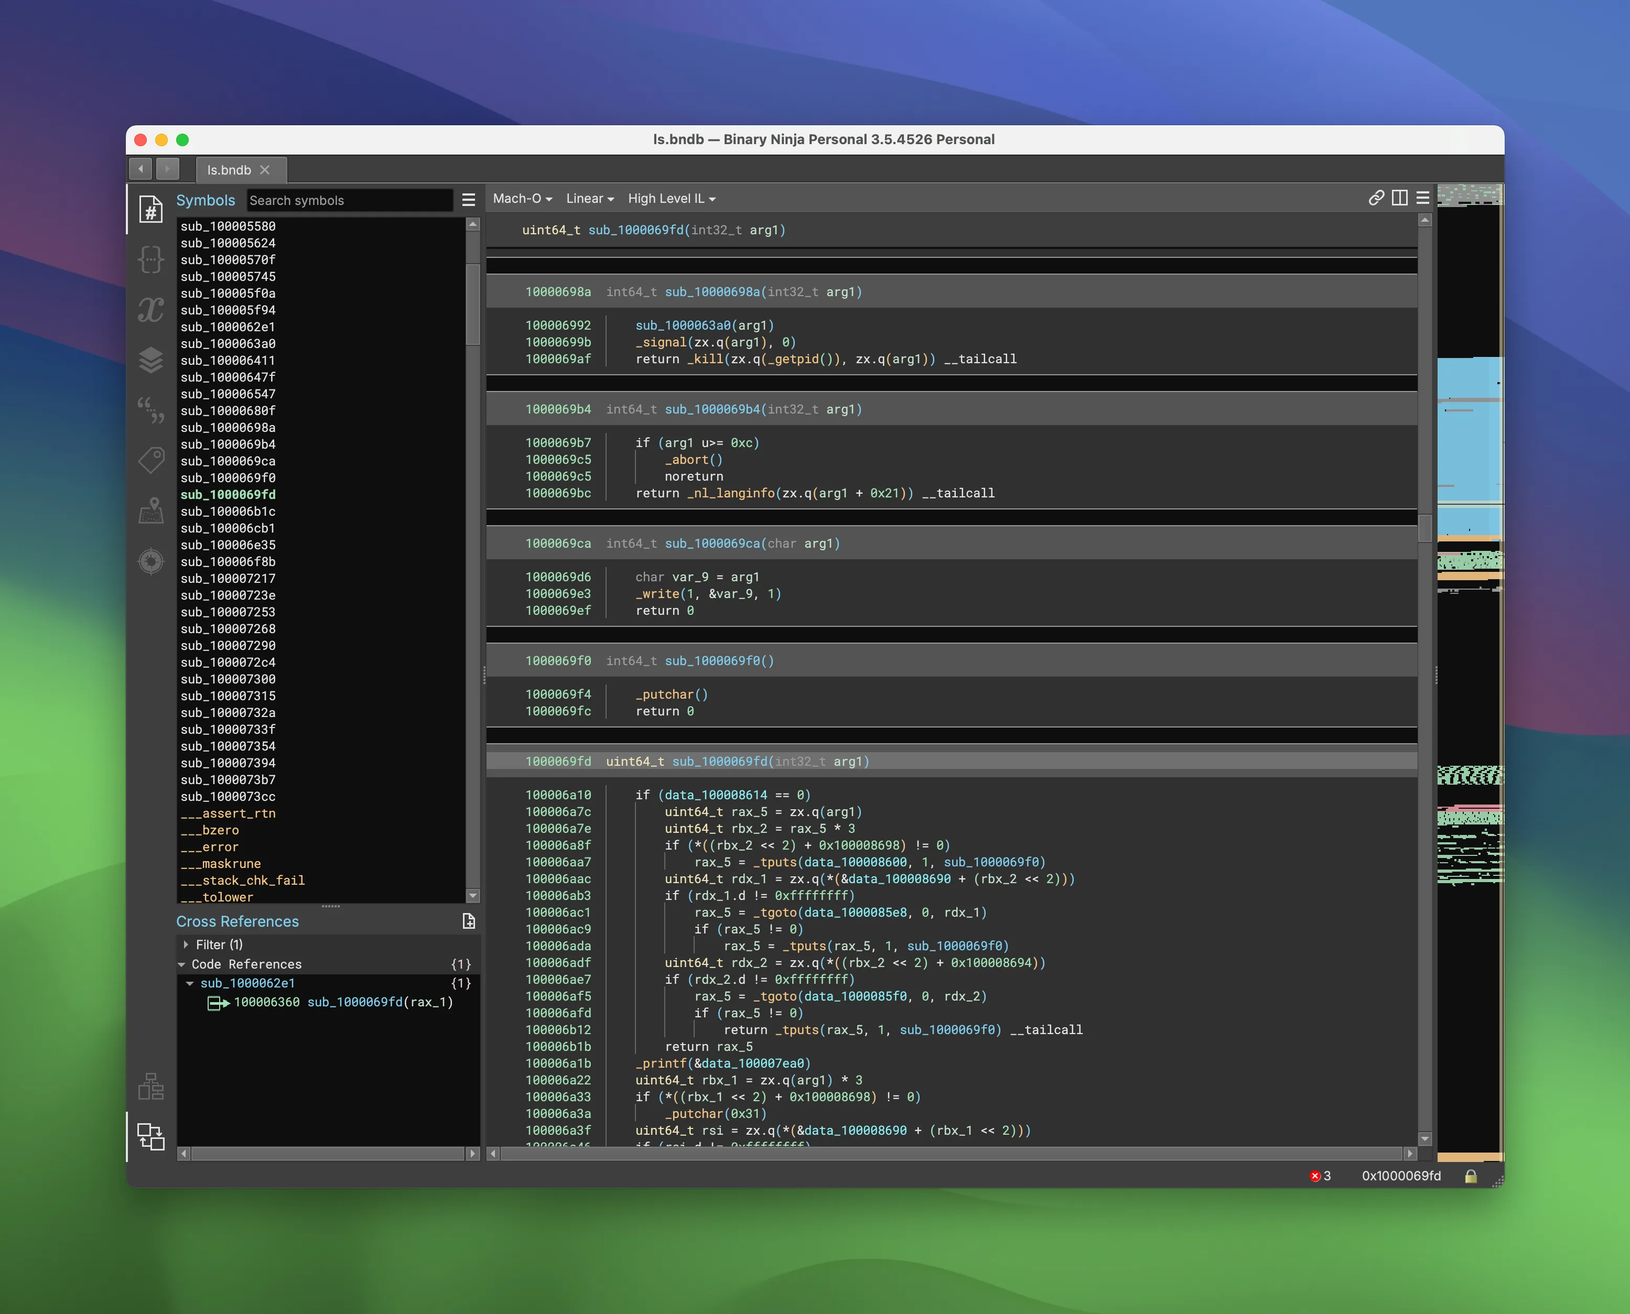
Task: Switch to the ls.bndb tab
Action: coord(230,170)
